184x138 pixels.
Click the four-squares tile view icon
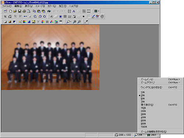coord(84,11)
